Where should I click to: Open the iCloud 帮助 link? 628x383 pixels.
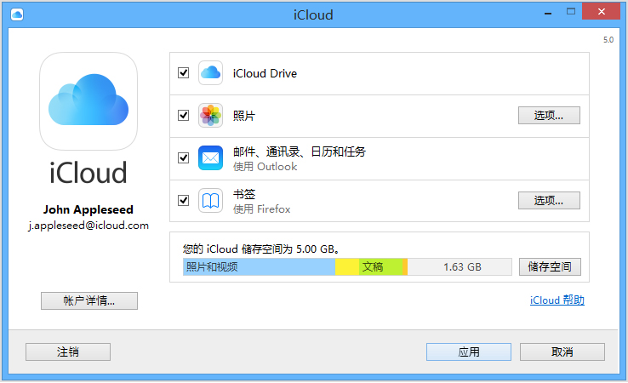coord(557,300)
